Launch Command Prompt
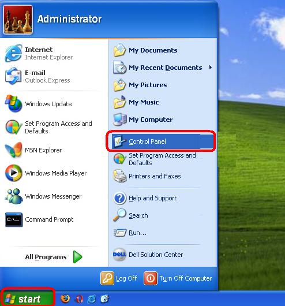Viewport: 285px width, 306px height. click(x=39, y=219)
